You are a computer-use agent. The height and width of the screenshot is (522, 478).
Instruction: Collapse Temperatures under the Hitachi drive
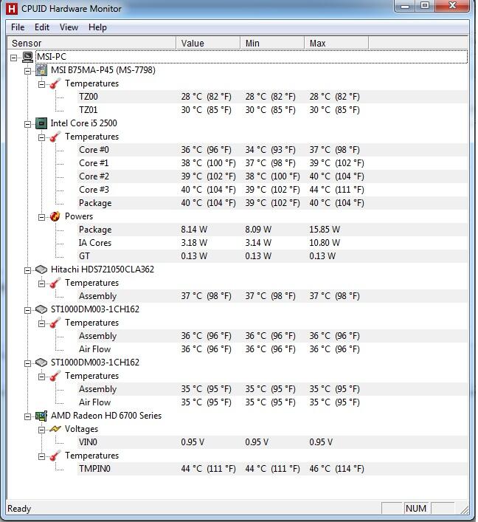pyautogui.click(x=42, y=284)
